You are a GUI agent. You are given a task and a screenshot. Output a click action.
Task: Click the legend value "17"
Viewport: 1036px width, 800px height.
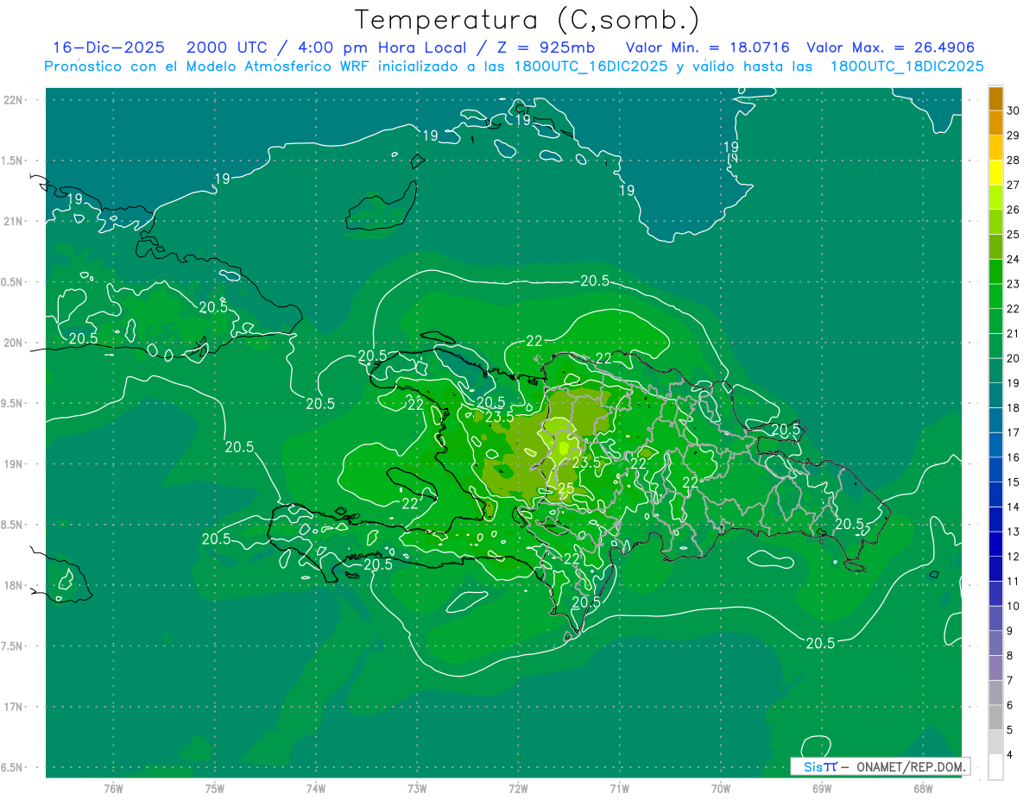pos(1015,432)
